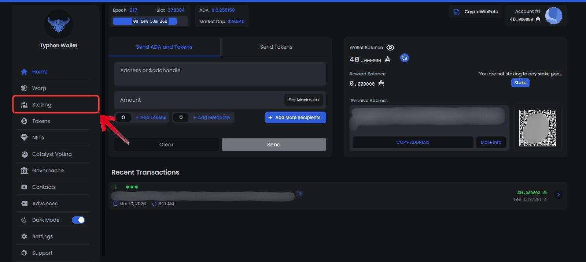Screen dimensions: 586x262
Task: Switch to Send ADA and Tokens tab
Action: pos(164,47)
